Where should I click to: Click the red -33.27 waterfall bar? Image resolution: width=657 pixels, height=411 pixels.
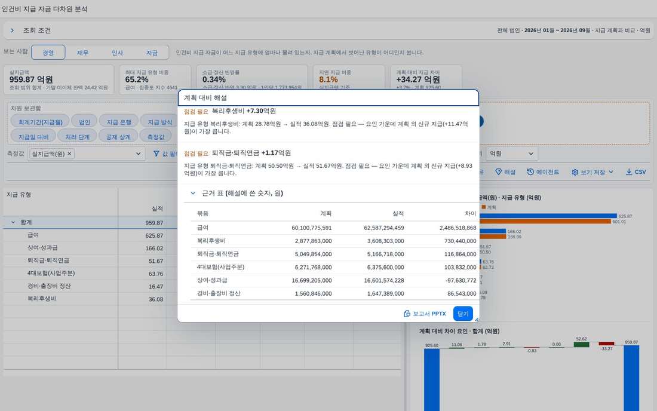(606, 343)
